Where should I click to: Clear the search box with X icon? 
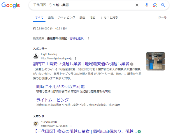pyautogui.click(x=137, y=5)
